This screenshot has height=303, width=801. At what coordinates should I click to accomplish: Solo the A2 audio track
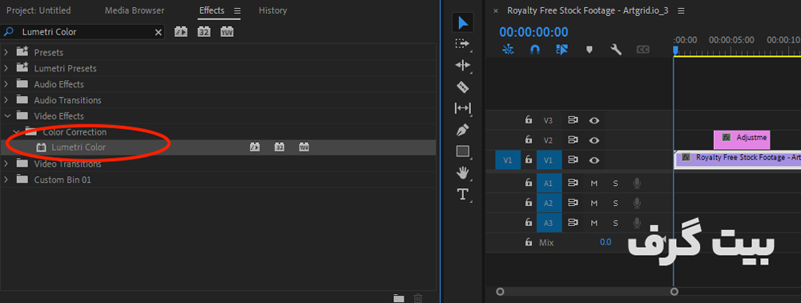pos(615,203)
